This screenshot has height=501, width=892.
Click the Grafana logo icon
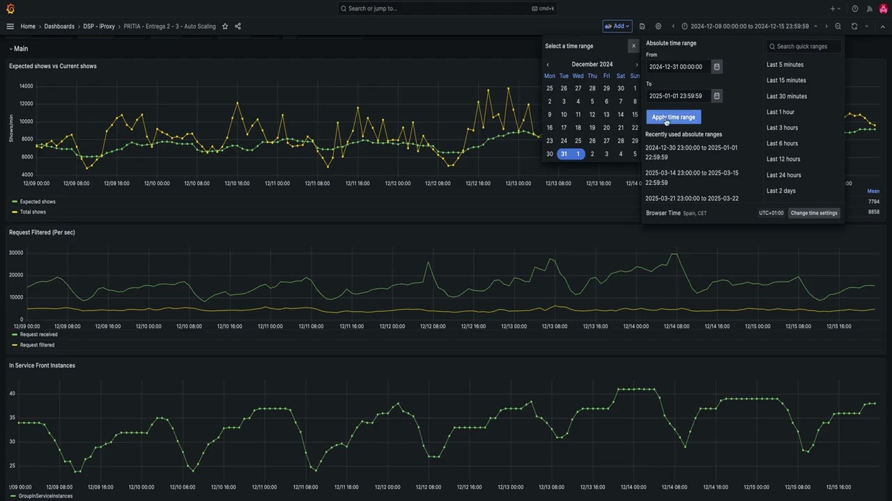tap(10, 8)
